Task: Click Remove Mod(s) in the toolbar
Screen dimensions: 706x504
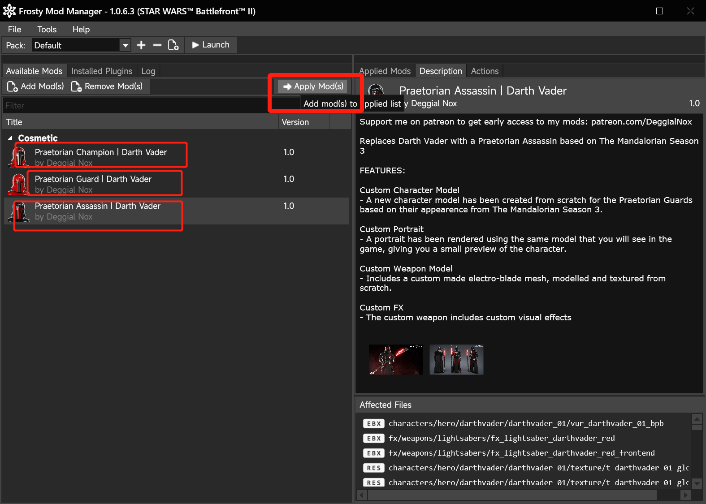Action: 108,86
